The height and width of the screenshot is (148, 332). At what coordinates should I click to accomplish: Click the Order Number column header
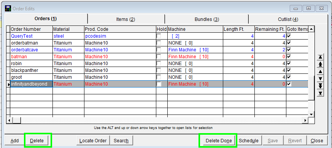pos(31,29)
